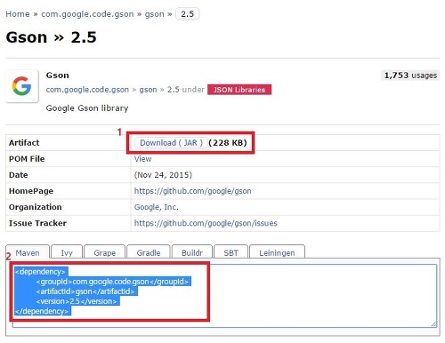The width and height of the screenshot is (445, 343).
Task: Switch to the Gradle tab
Action: (149, 252)
